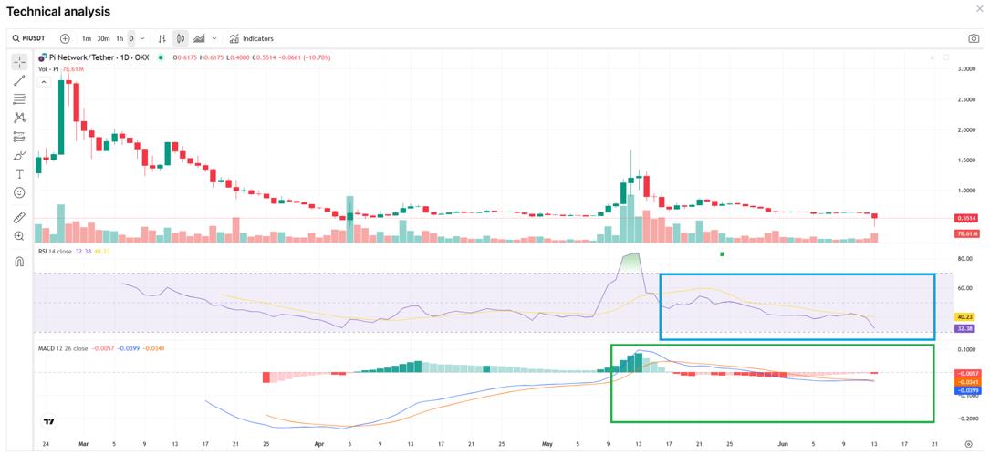Image resolution: width=990 pixels, height=455 pixels.
Task: Click the TradingView logo
Action: [x=47, y=421]
